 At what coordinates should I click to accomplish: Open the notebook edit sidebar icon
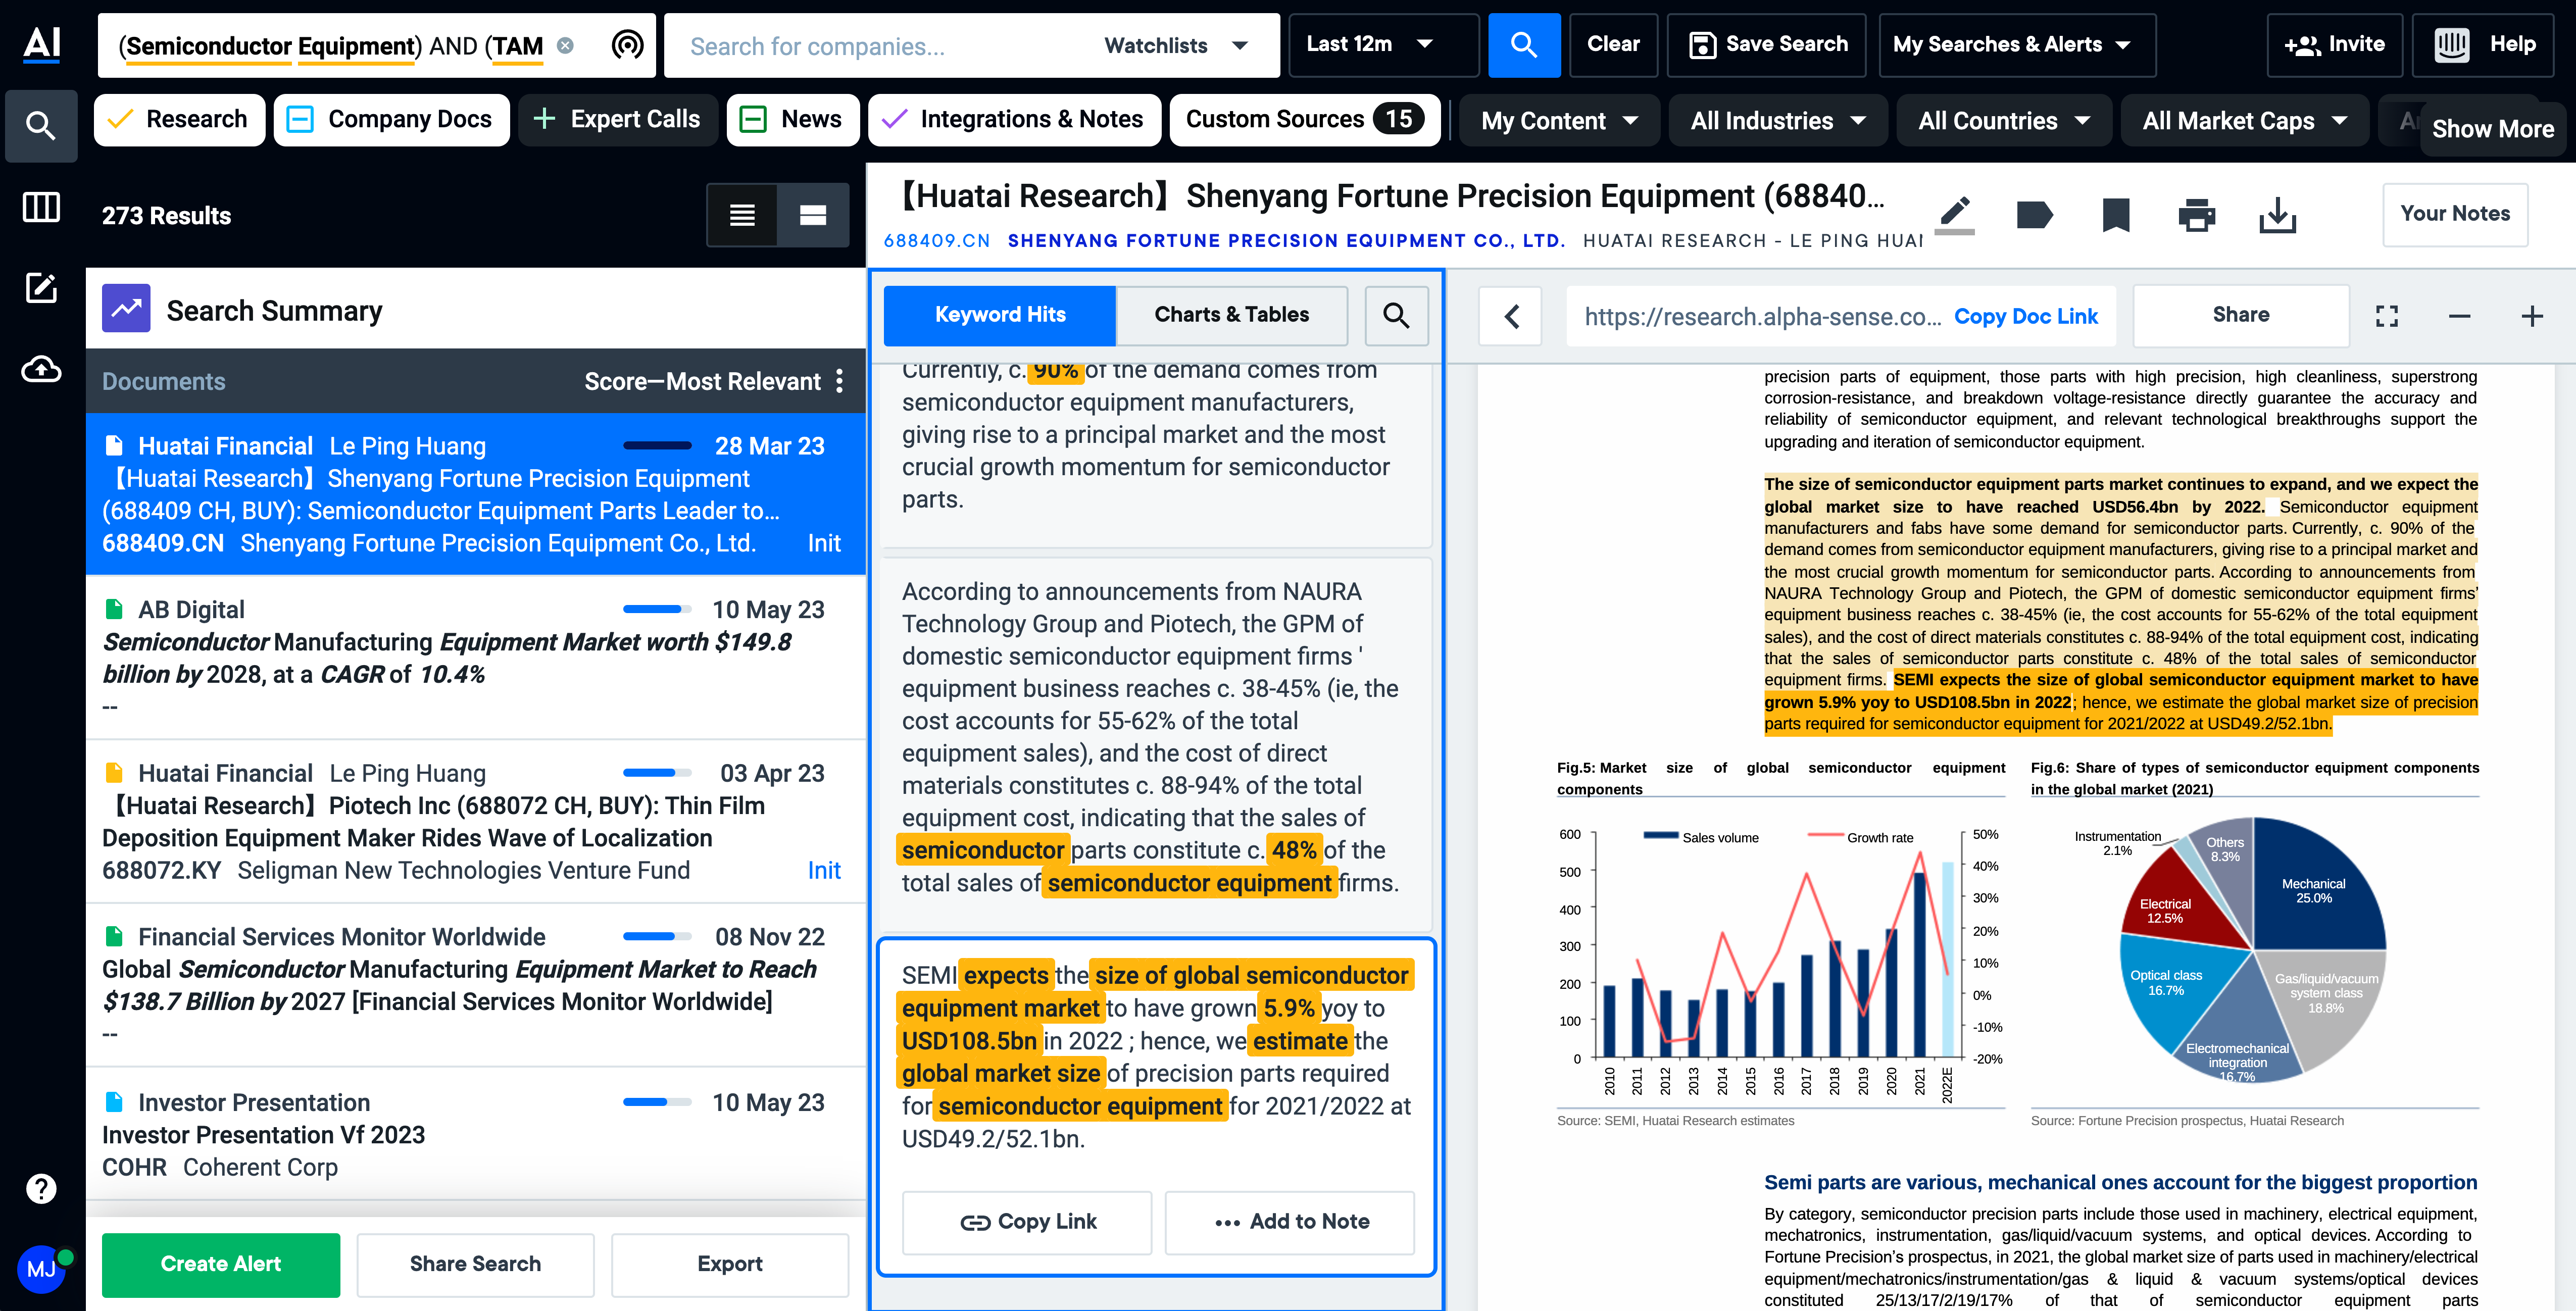[41, 288]
